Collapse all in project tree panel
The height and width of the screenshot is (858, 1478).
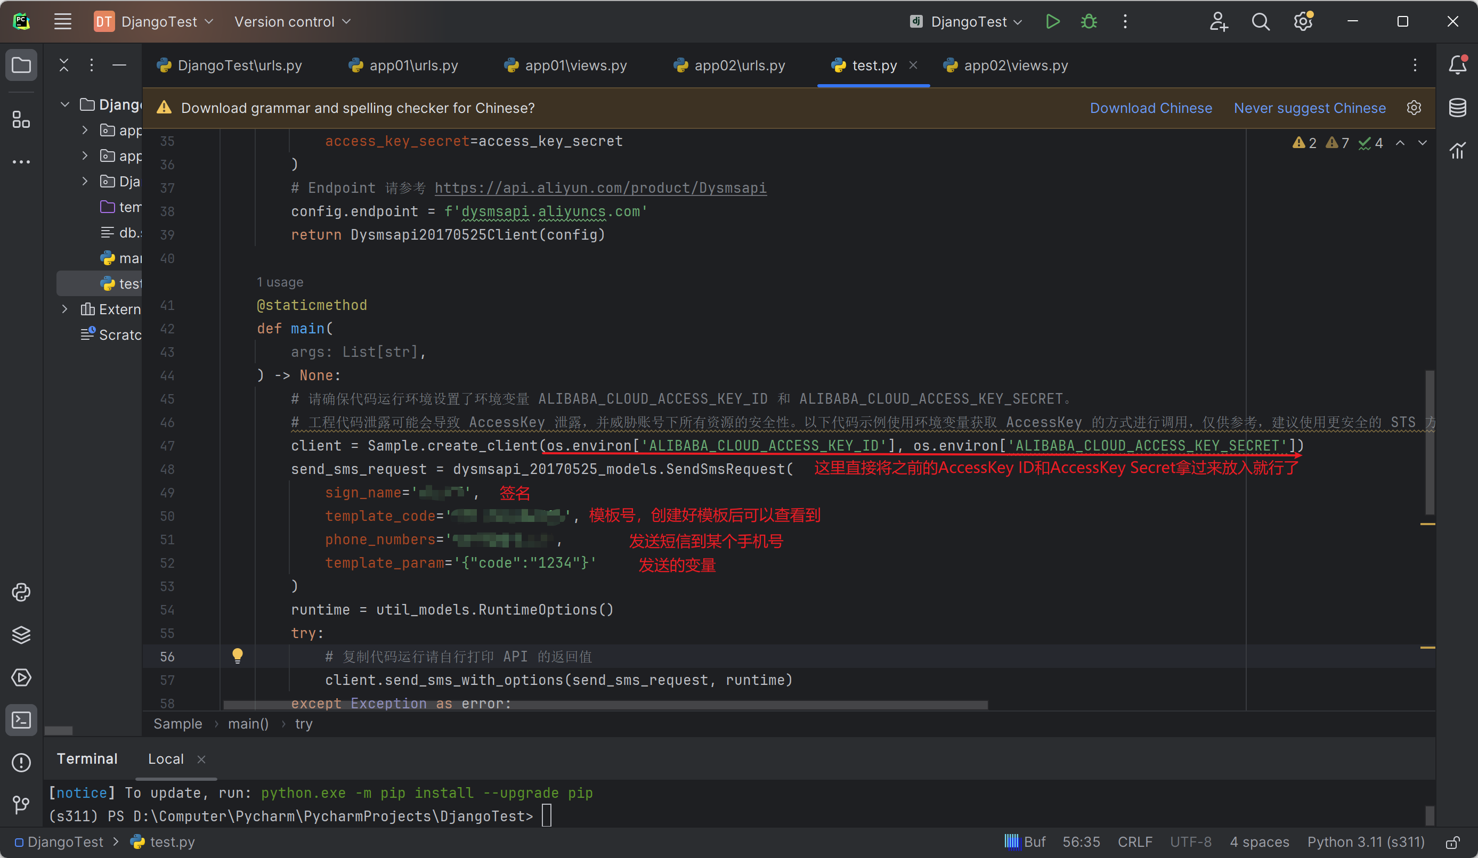64,65
